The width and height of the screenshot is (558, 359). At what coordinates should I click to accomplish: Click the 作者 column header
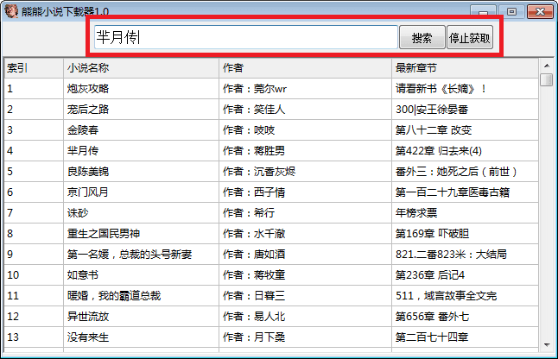302,67
